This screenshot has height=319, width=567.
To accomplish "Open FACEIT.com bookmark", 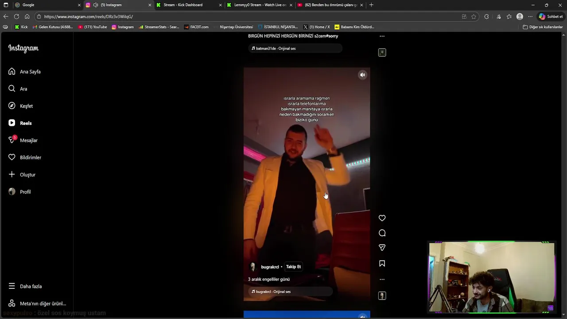I will (196, 27).
